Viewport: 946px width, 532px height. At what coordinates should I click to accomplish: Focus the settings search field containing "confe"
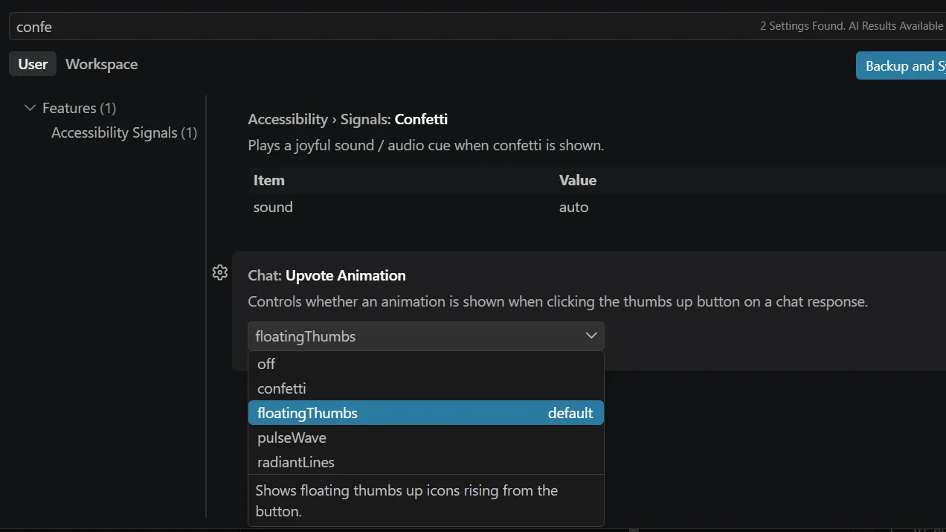[x=476, y=26]
